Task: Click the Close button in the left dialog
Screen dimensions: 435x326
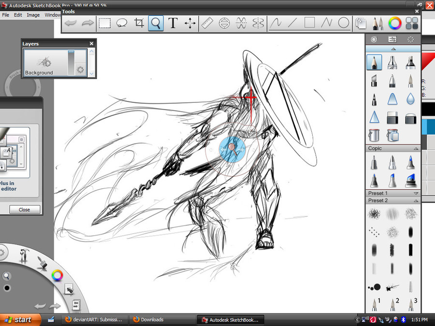Action: click(x=25, y=210)
